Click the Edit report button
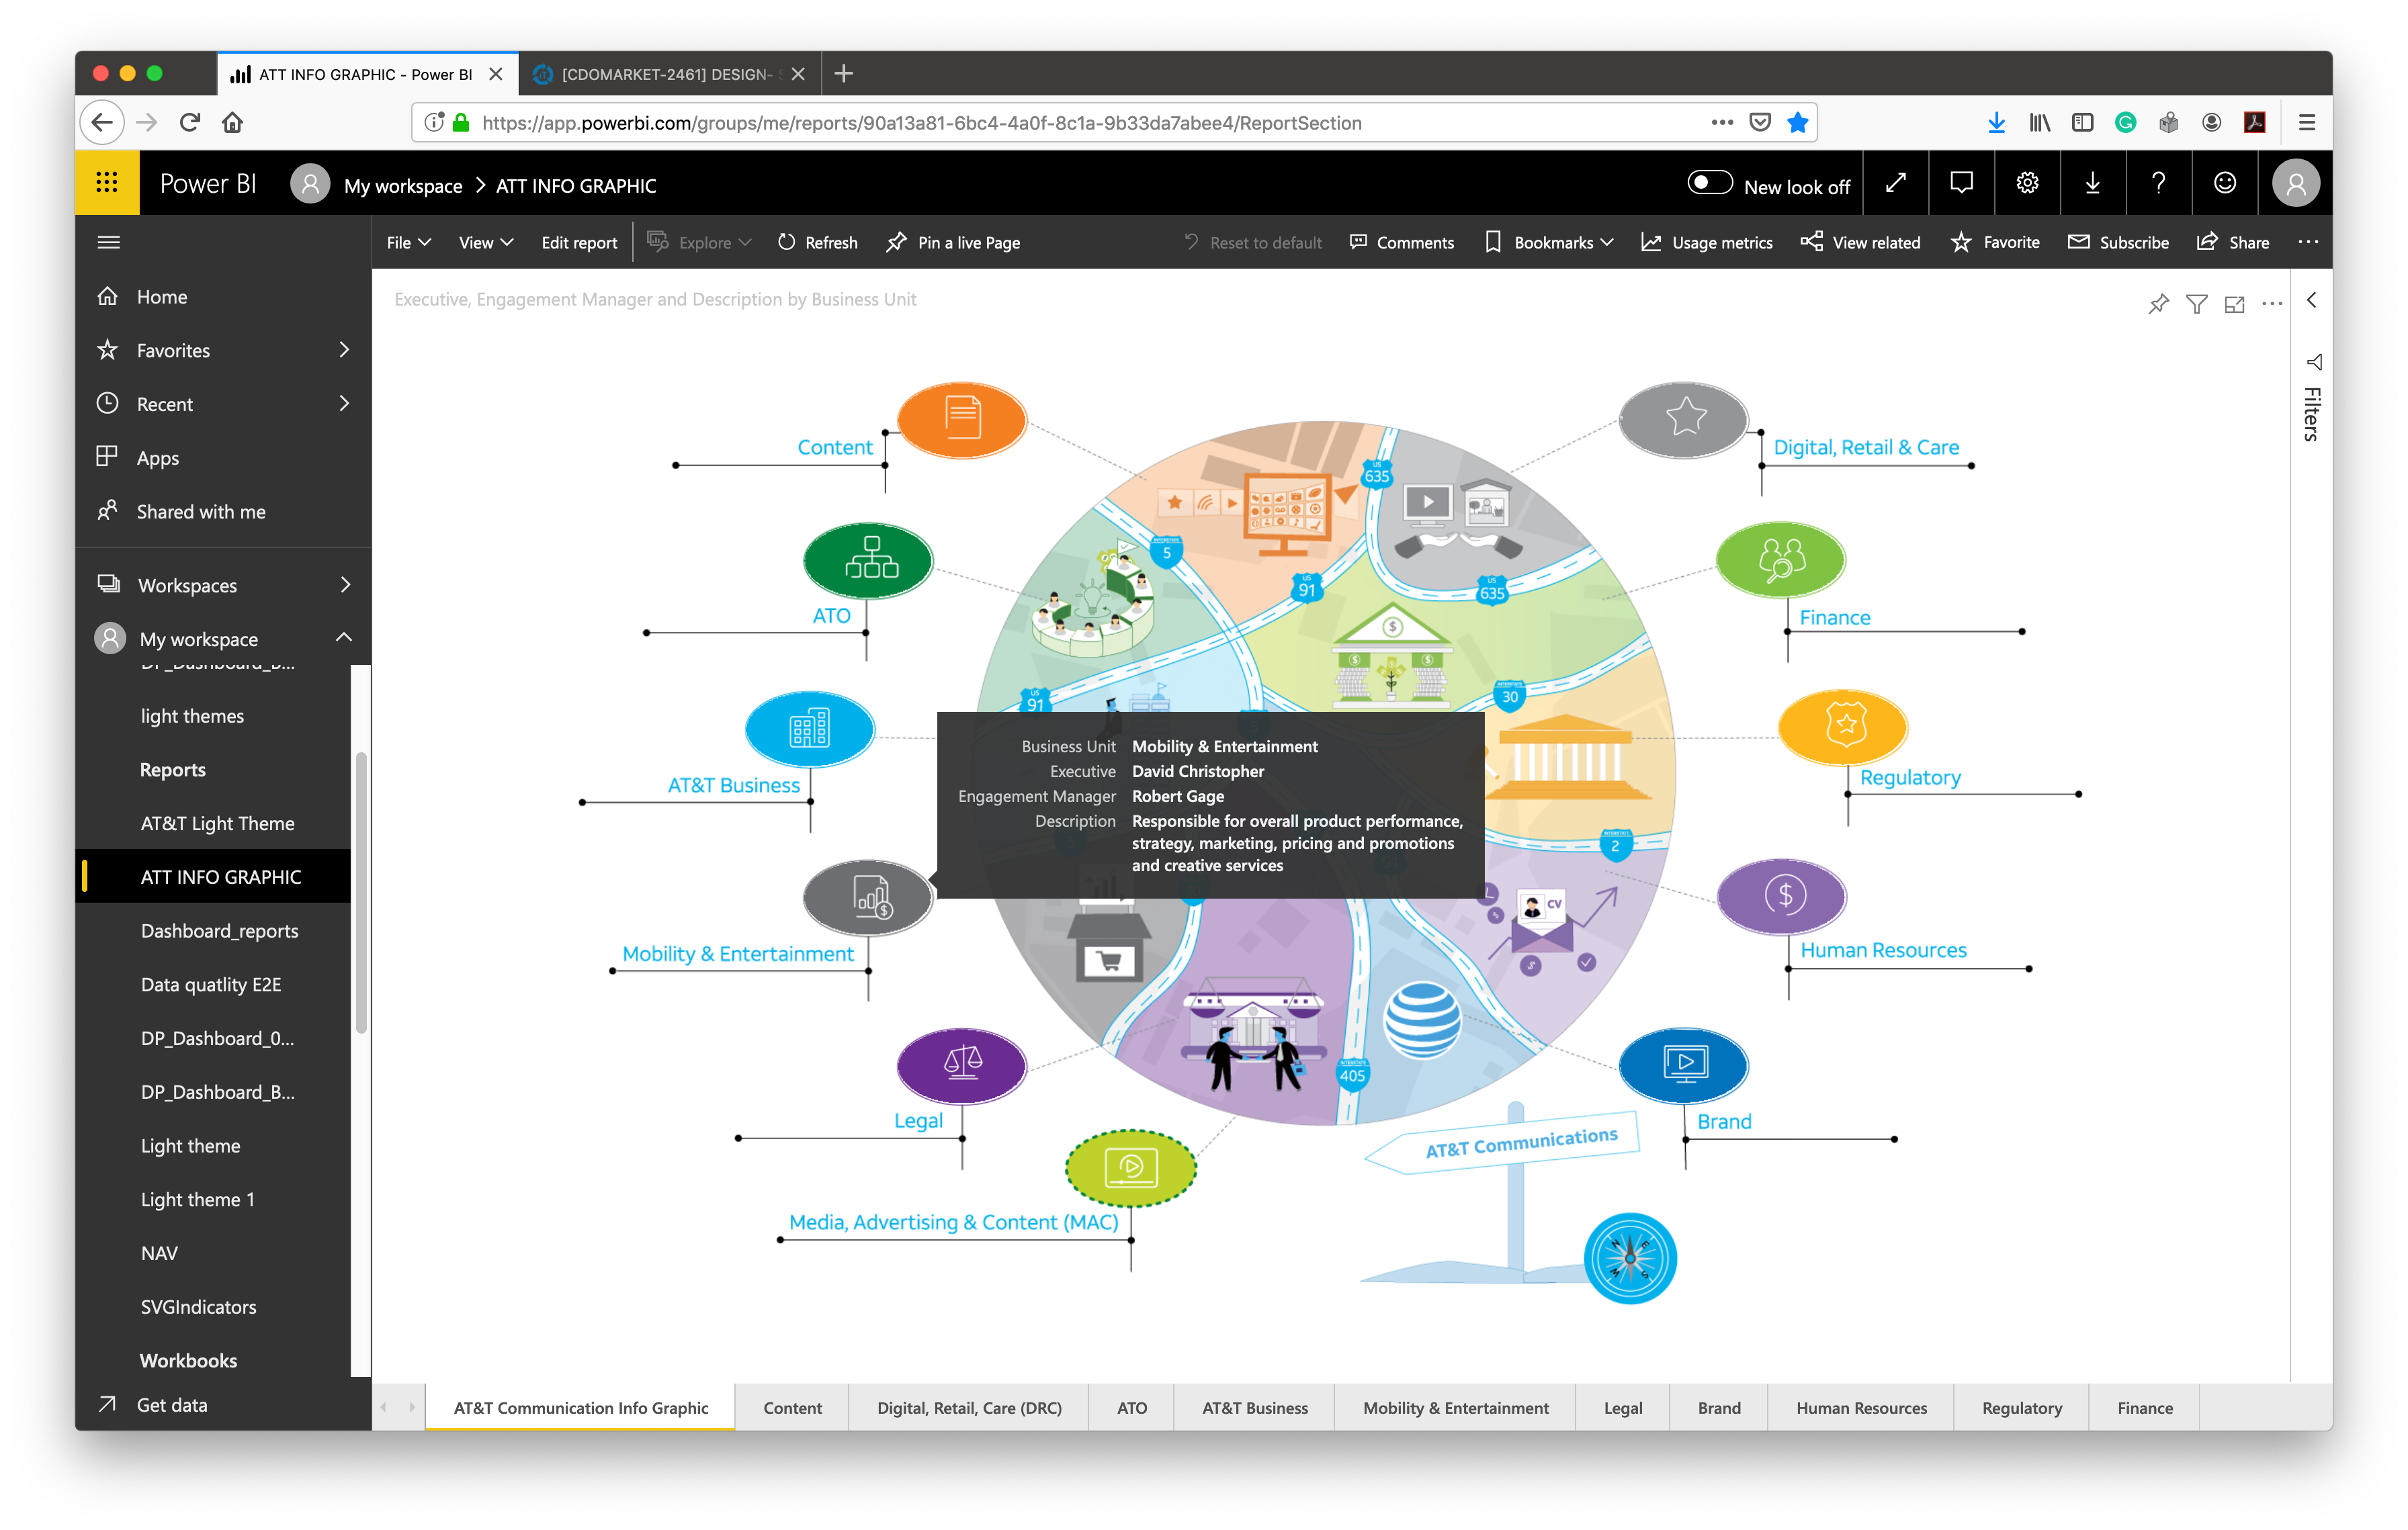This screenshot has width=2408, height=1530. tap(579, 242)
